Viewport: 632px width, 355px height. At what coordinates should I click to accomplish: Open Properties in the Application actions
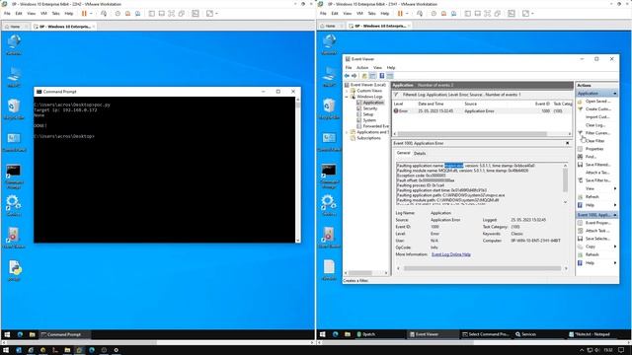pos(594,149)
